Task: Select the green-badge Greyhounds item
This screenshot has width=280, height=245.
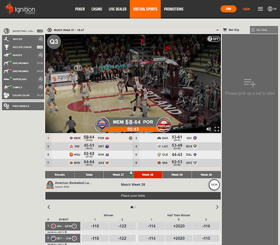Action: tap(23, 63)
